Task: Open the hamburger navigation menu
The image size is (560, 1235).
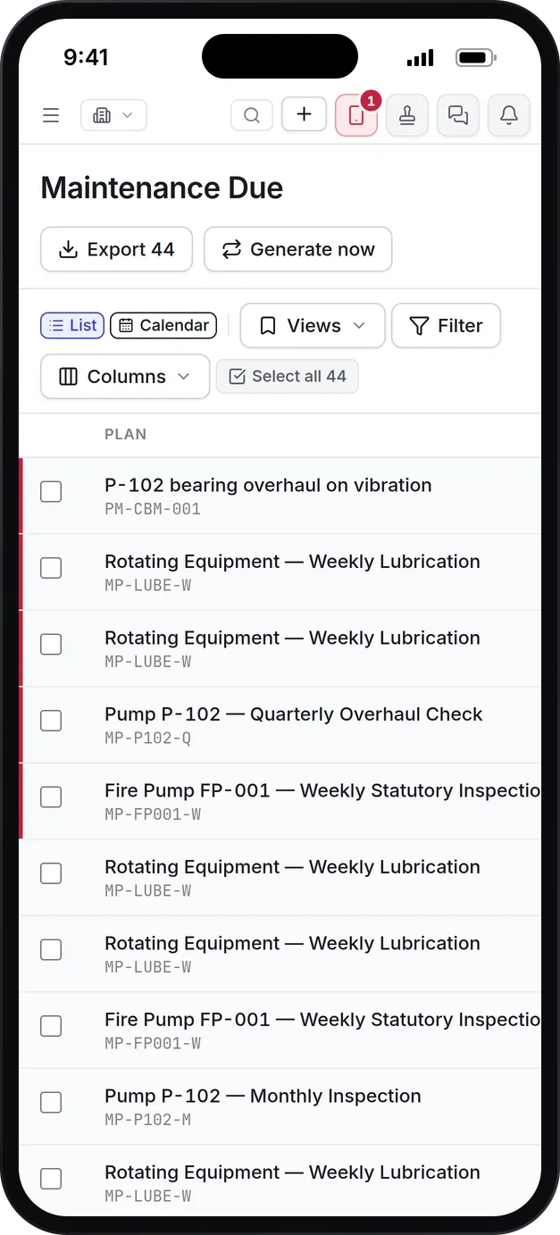Action: tap(51, 115)
